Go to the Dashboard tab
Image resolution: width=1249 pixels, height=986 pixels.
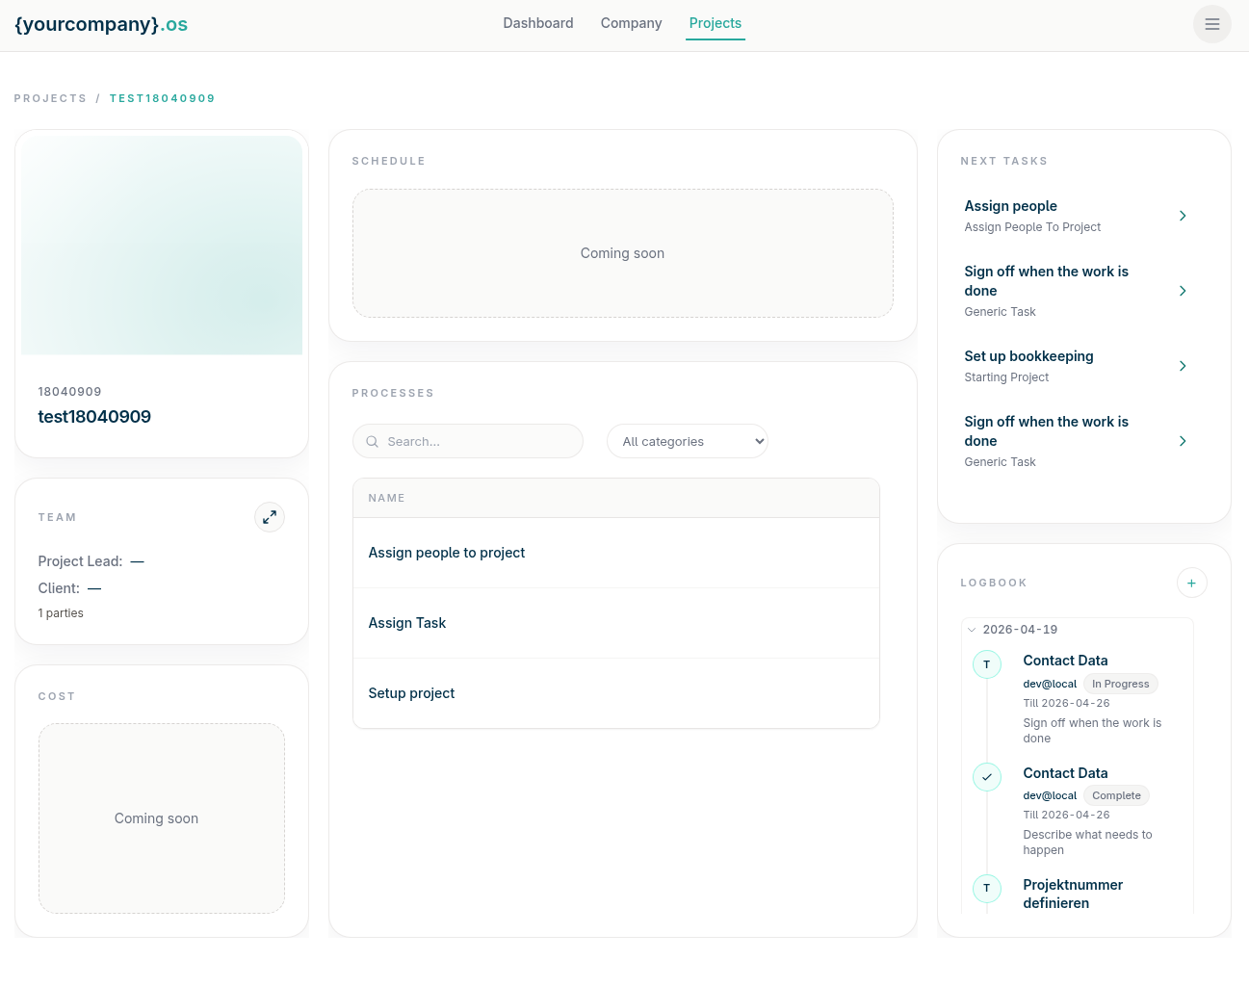[538, 23]
